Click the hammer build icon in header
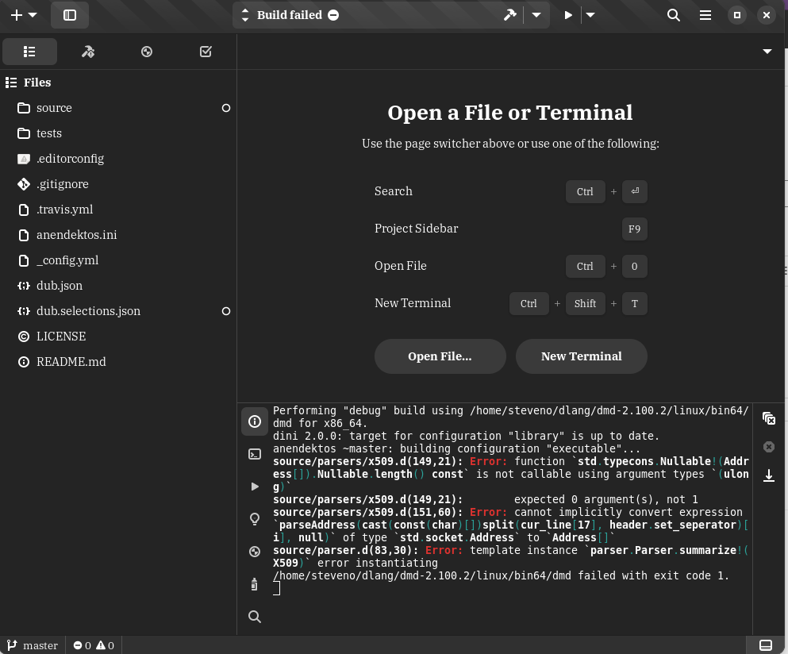 [x=510, y=15]
